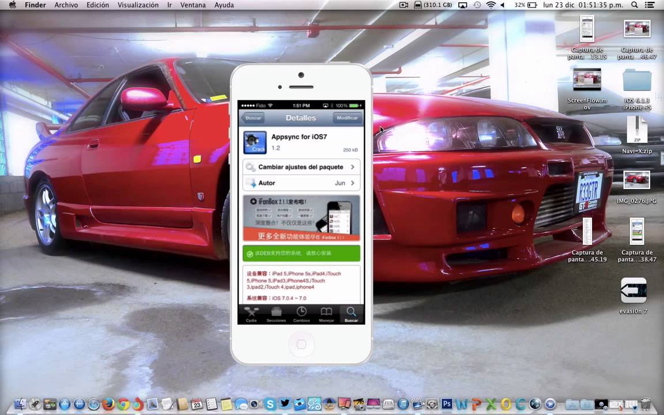Viewport: 664px width, 415px height.
Task: Switch to the Secciones tab
Action: (x=276, y=315)
